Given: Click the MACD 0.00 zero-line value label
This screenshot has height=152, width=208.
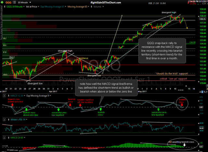Looking at the screenshot, I should tap(201, 107).
